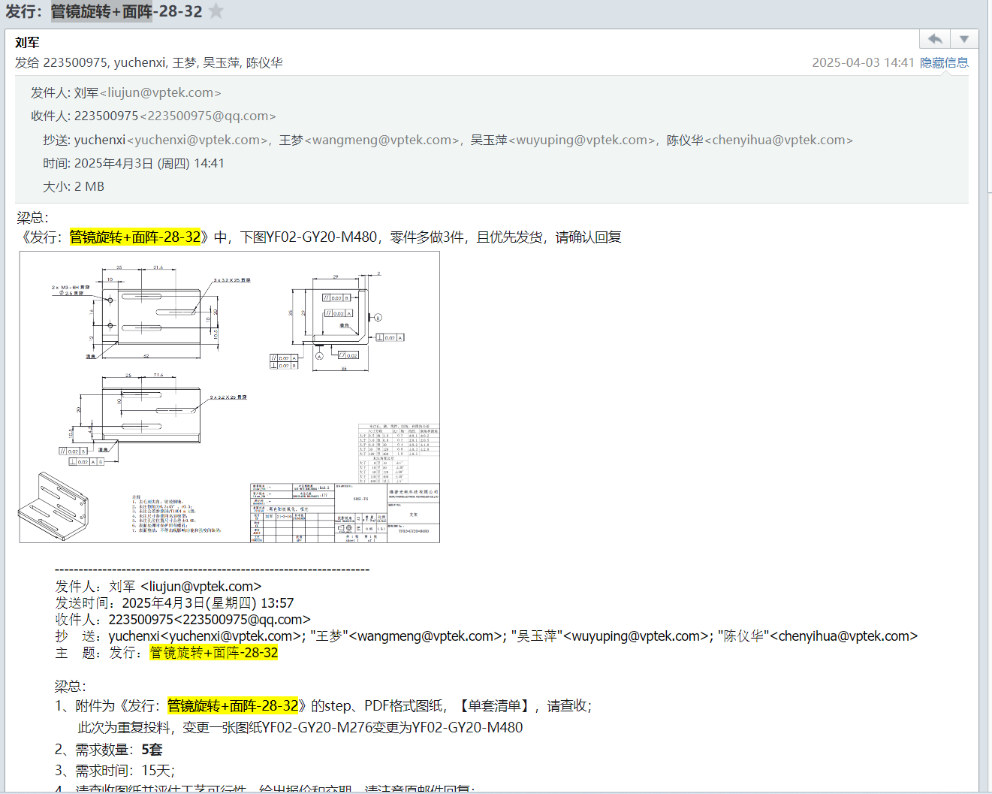Click the 时间: 2025年4月3日 (周四) 14:41 line

click(x=134, y=163)
